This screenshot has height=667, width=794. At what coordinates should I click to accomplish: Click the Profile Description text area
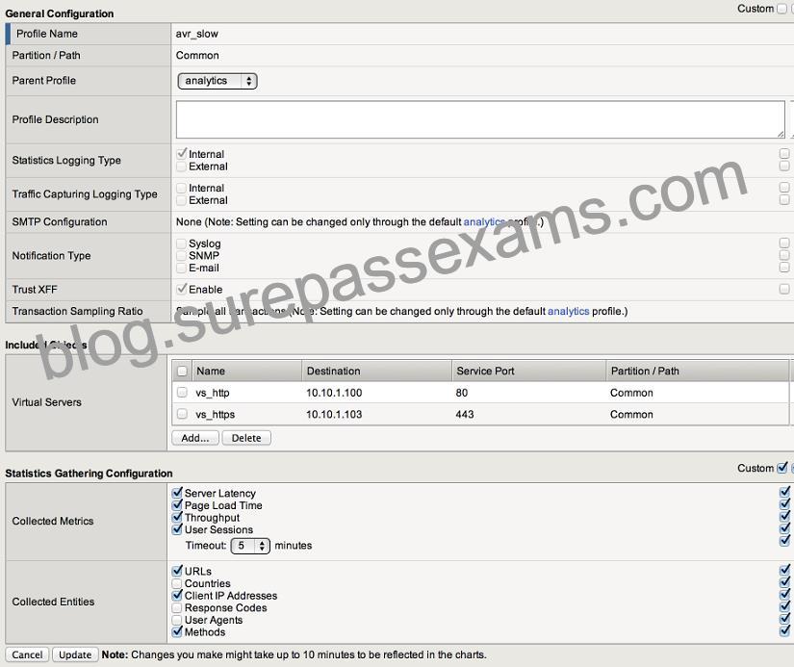(480, 119)
